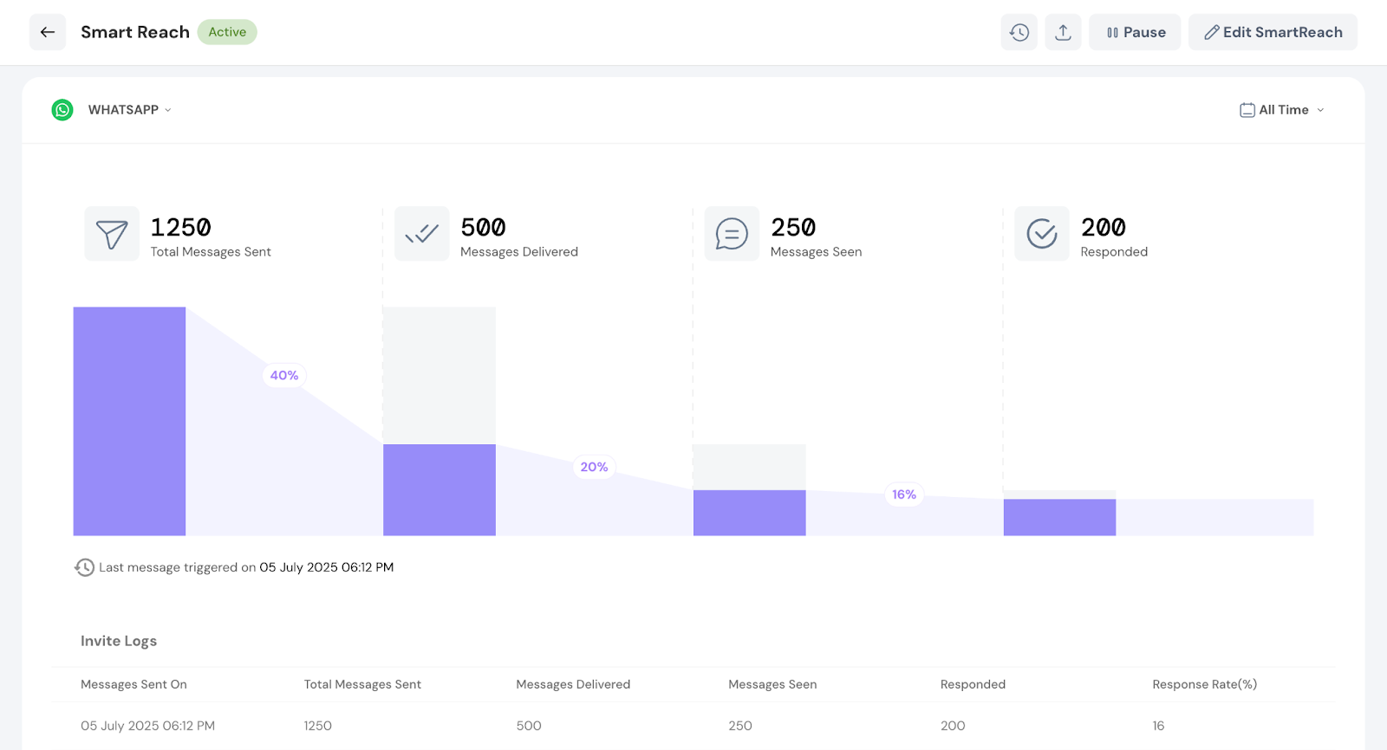The image size is (1387, 750).
Task: Expand the WHATSAPP channel dropdown
Action: 129,110
